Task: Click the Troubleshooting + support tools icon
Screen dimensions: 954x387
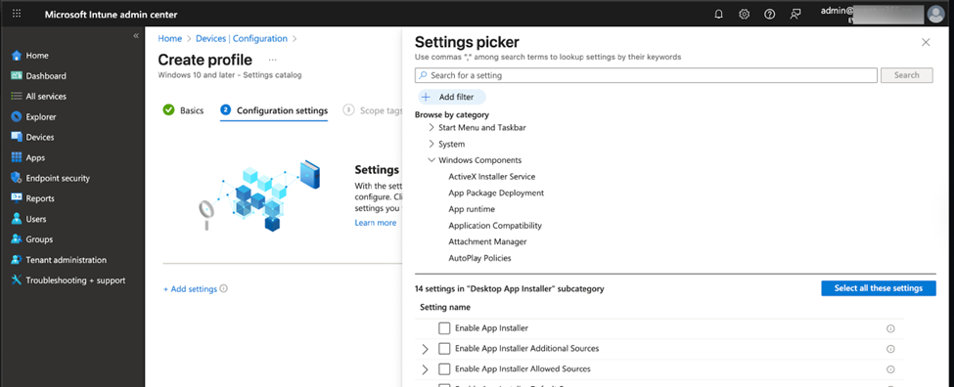Action: pos(17,280)
